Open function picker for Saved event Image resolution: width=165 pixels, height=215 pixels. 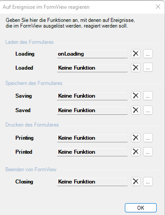(148, 110)
